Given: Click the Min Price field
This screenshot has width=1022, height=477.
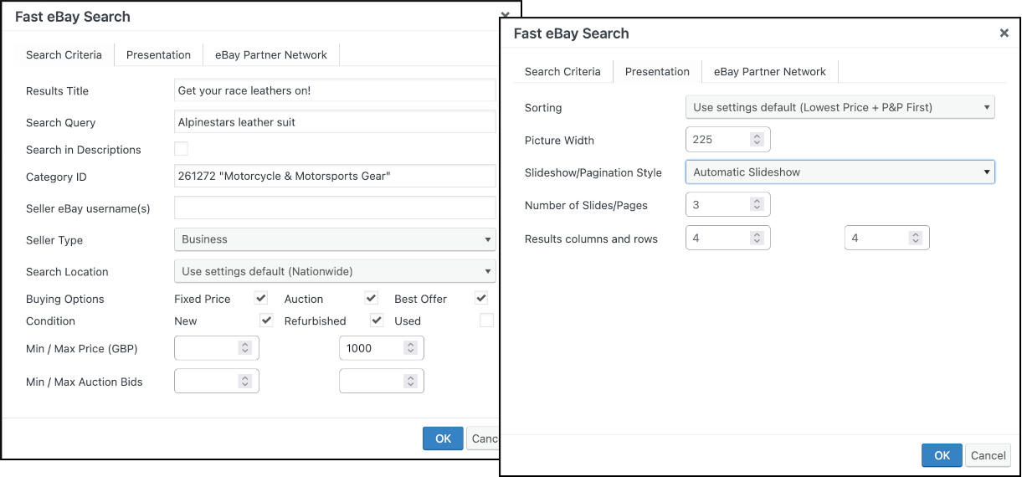Looking at the screenshot, I should pos(216,348).
